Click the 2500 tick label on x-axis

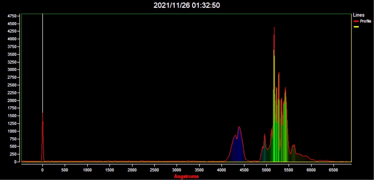[154, 170]
